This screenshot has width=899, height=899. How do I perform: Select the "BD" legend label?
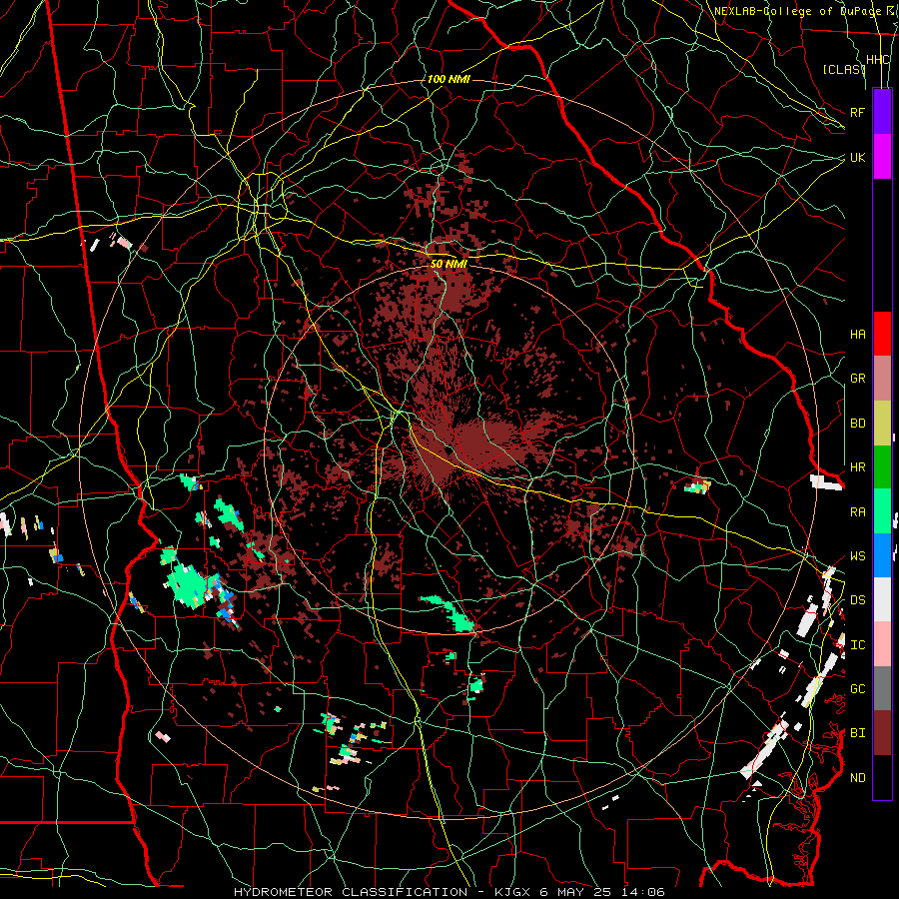click(857, 424)
